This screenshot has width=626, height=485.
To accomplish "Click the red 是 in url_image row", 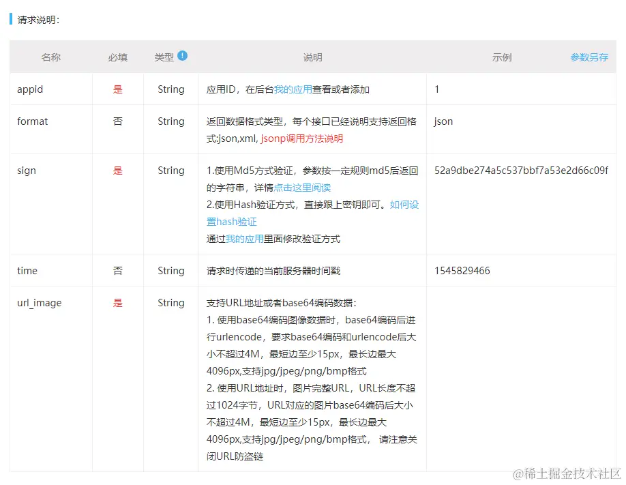I will [x=118, y=303].
